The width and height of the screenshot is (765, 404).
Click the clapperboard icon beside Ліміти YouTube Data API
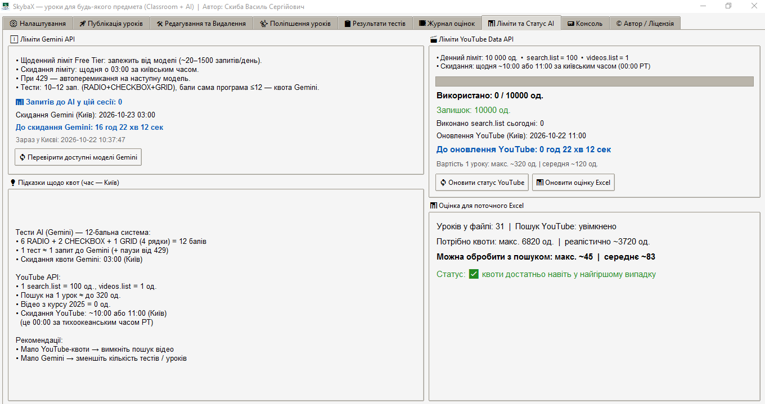(x=434, y=39)
